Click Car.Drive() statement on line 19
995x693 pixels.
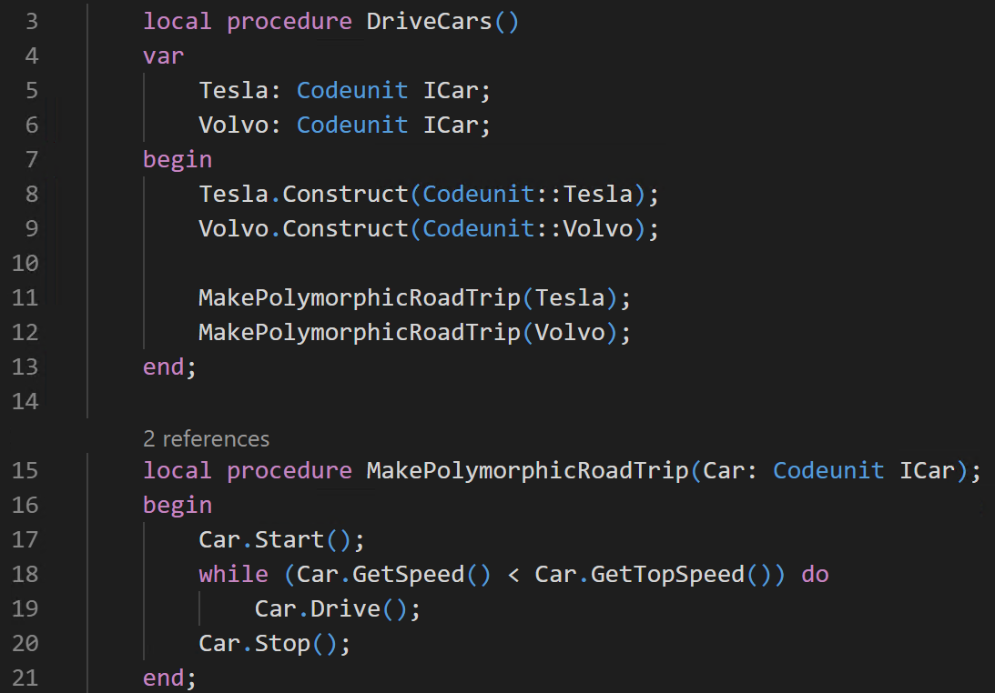click(337, 608)
